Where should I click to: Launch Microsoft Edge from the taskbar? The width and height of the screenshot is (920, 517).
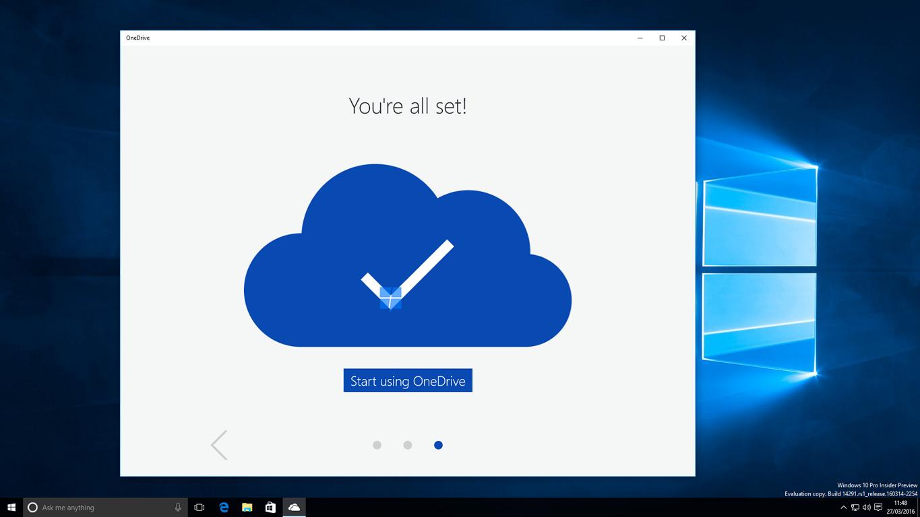coord(224,508)
